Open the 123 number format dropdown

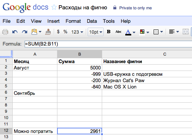[x=77, y=32]
